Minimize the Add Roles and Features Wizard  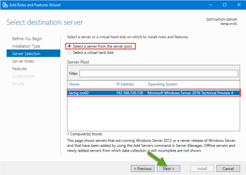[211, 5]
